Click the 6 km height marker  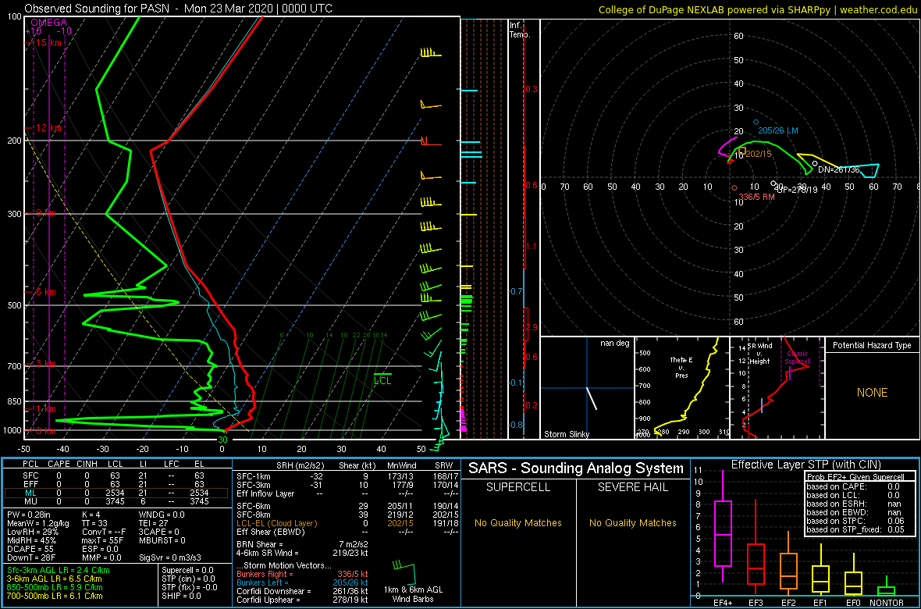point(44,291)
